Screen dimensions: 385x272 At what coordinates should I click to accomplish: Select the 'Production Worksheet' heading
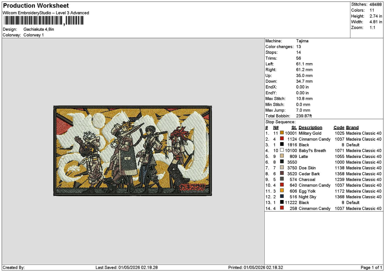[x=36, y=6]
